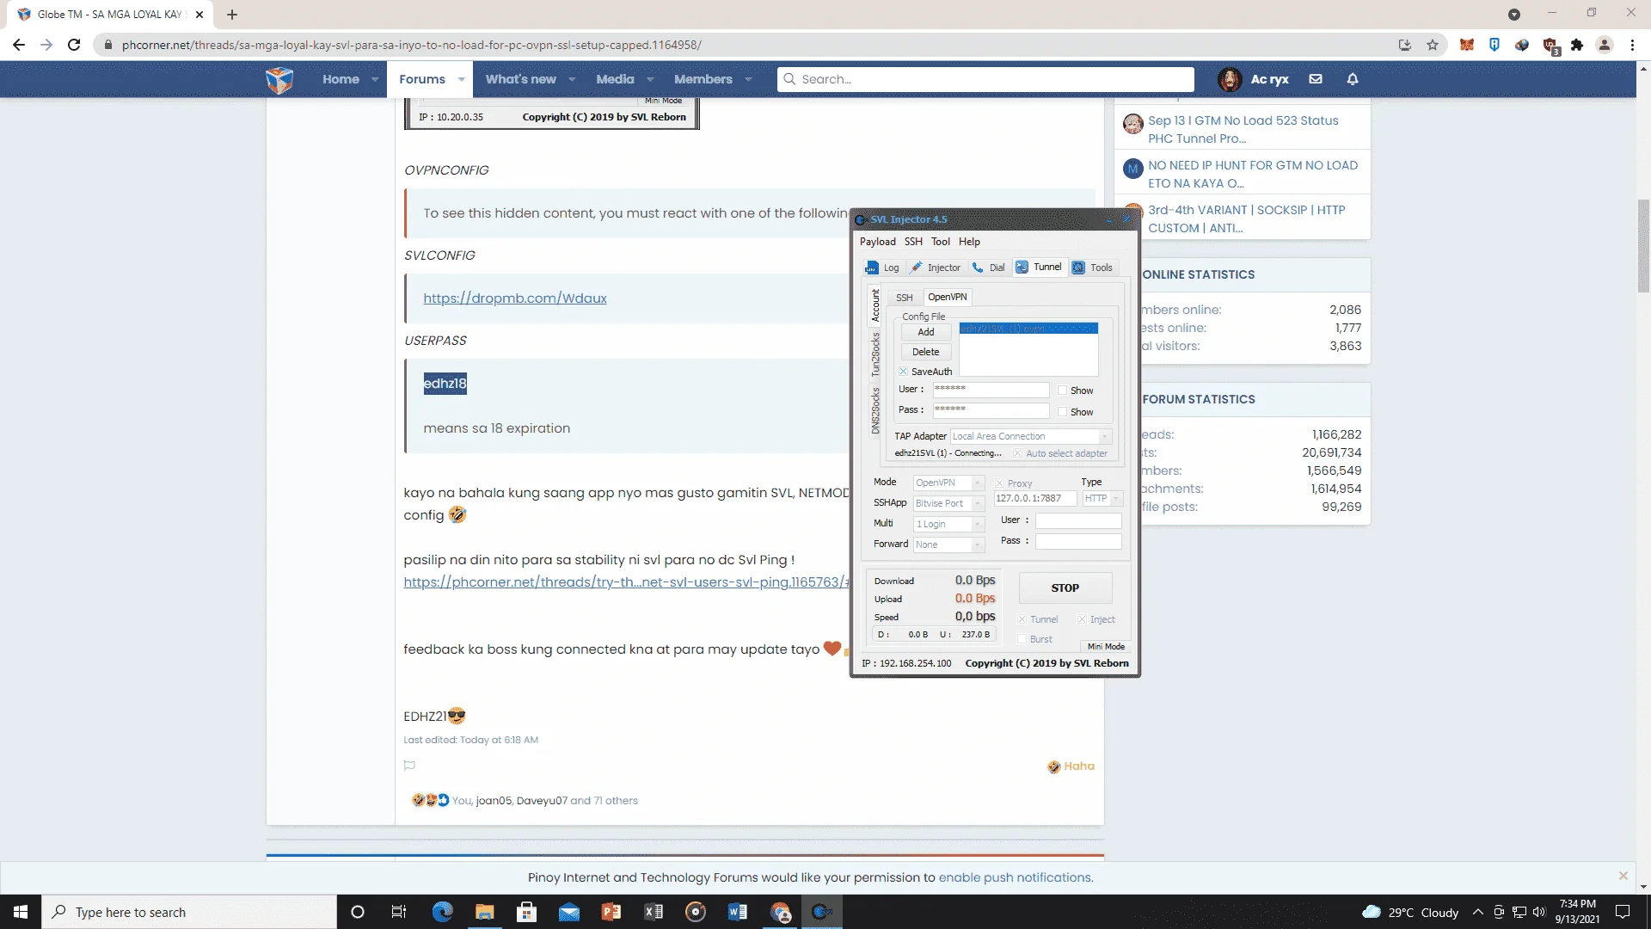Click the Add config file button
1651x929 pixels.
tap(926, 332)
